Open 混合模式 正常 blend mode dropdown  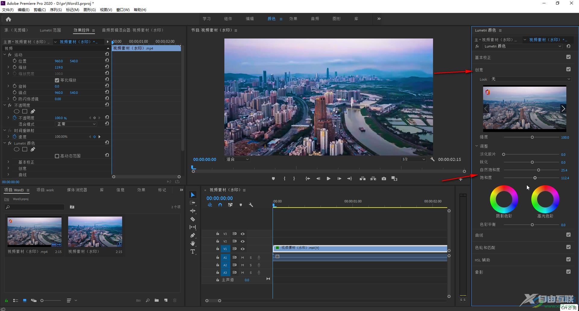[x=76, y=124]
